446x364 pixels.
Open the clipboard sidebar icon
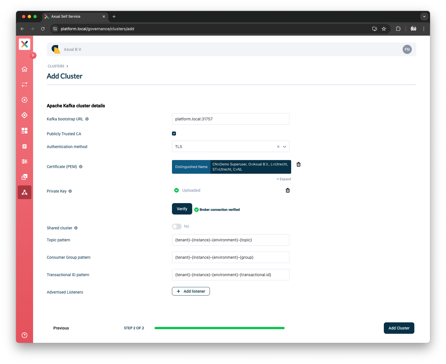point(25,146)
